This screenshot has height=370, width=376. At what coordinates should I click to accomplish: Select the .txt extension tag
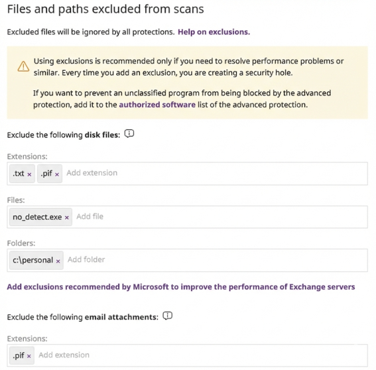22,173
